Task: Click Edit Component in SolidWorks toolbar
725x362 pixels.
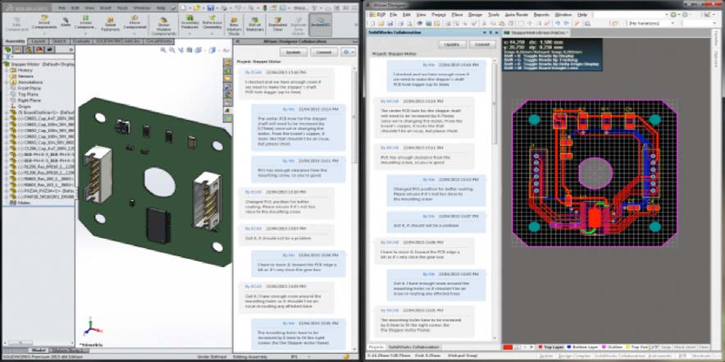Action: pos(16,25)
